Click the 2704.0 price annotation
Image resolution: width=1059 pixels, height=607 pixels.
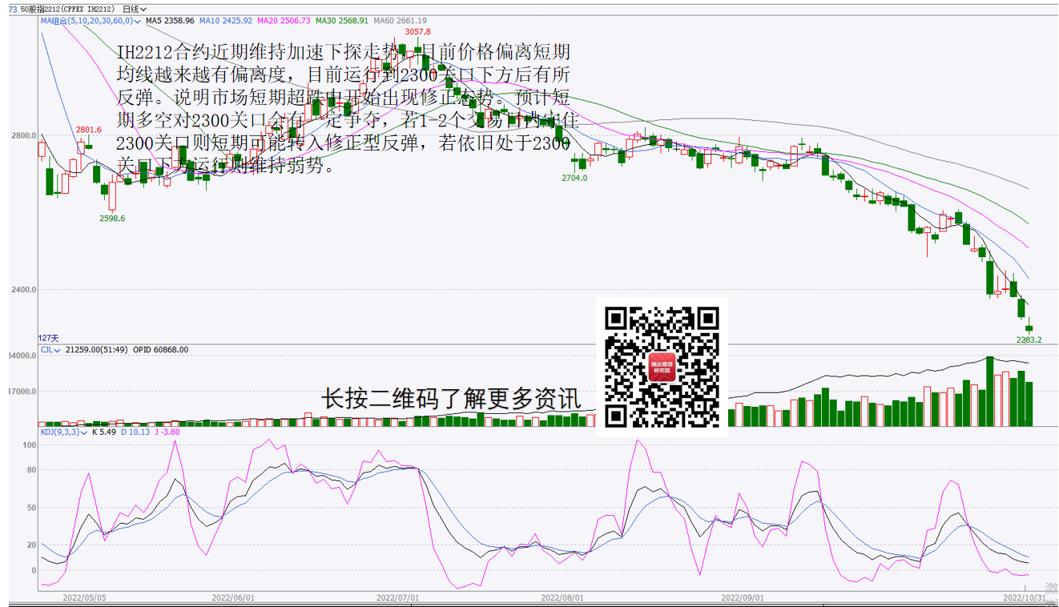[574, 178]
